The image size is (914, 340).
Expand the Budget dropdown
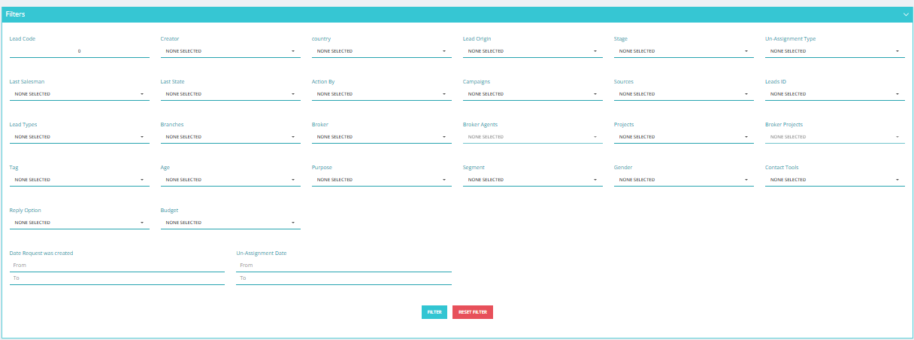(x=230, y=223)
